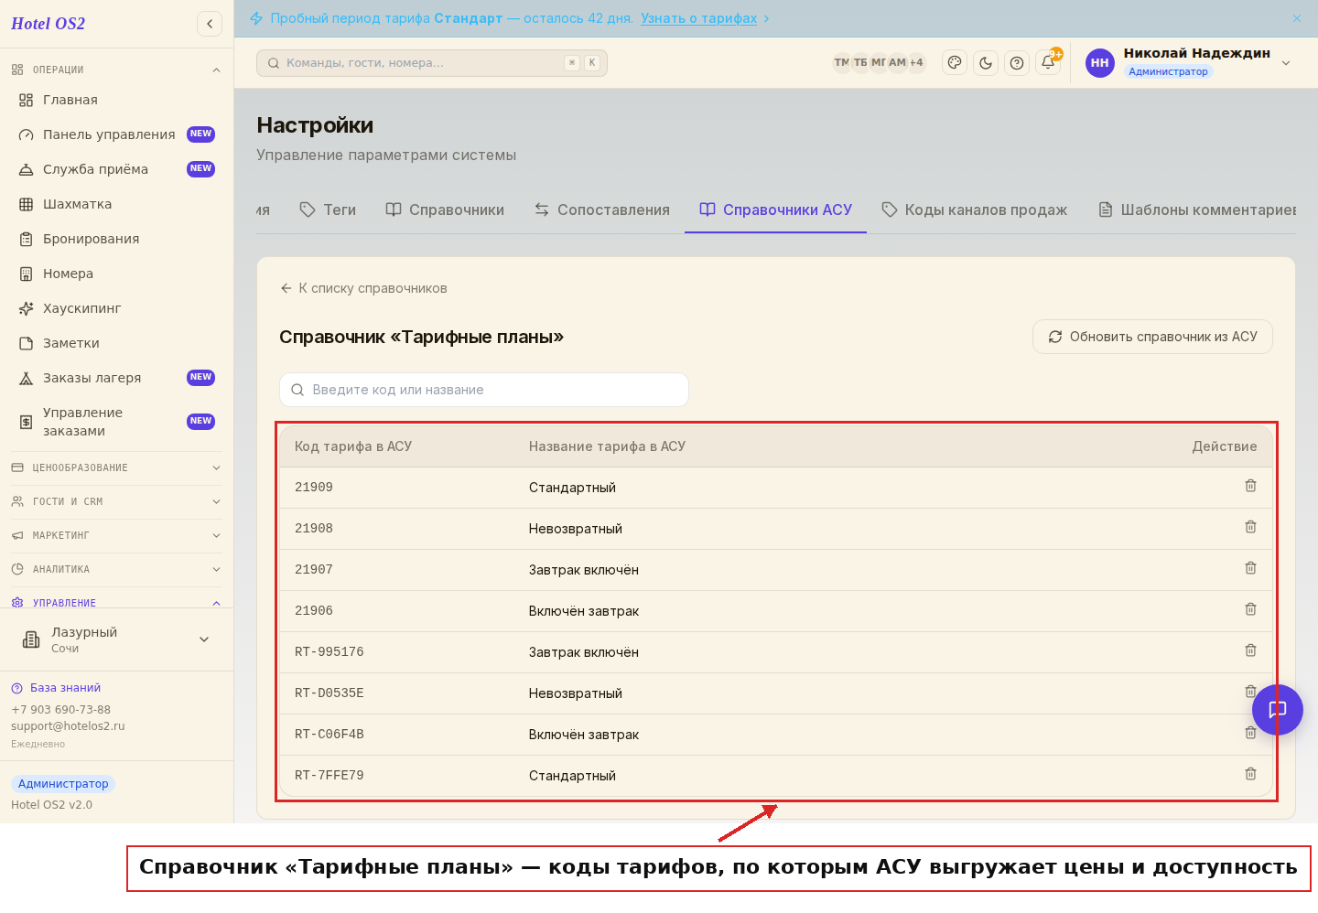Switch to Коды каналов продаж tab

[x=975, y=209]
